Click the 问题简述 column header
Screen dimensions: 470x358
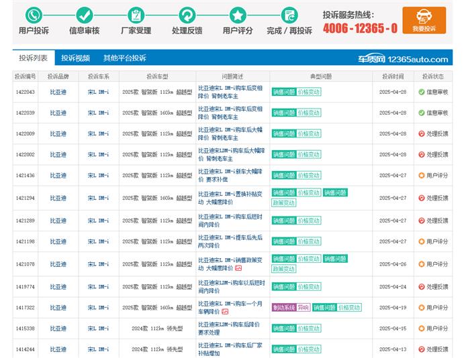(x=232, y=76)
